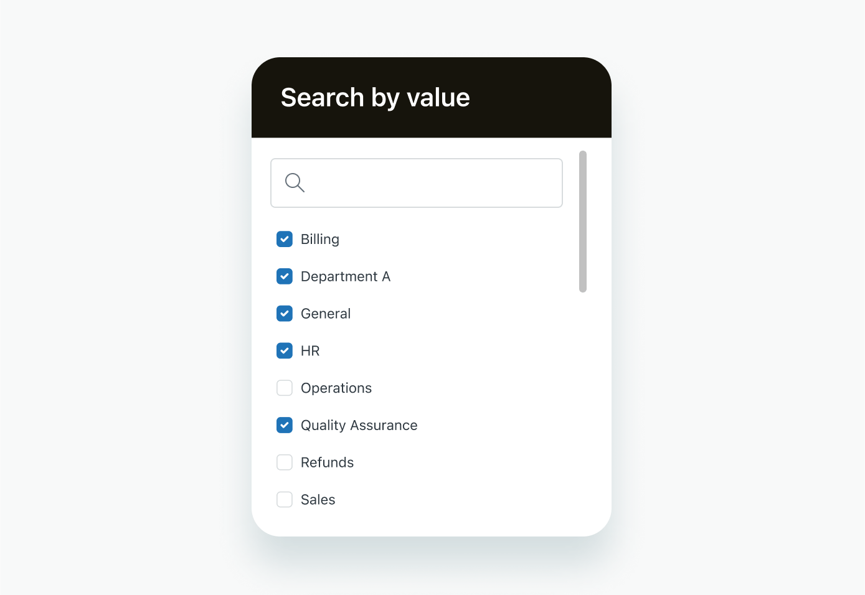Click the Department A label text

(346, 277)
